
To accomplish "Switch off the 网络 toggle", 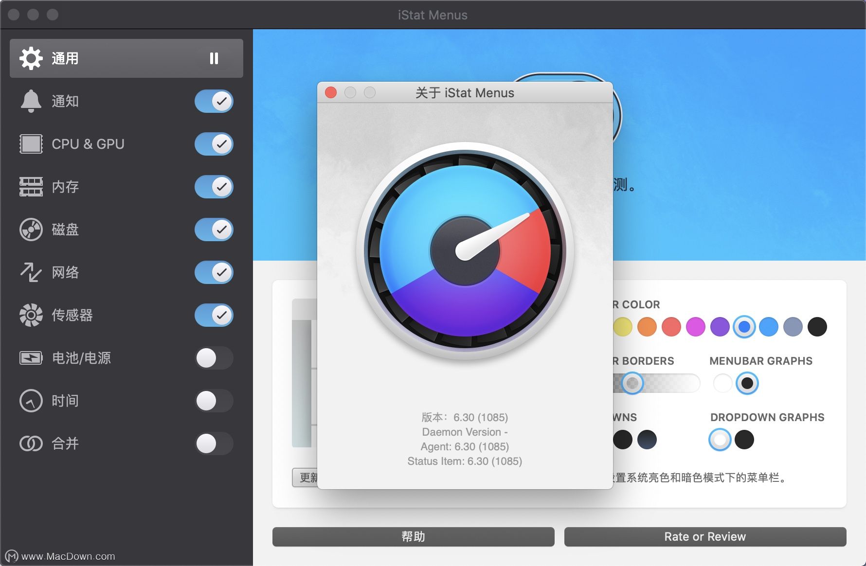I will pos(214,272).
